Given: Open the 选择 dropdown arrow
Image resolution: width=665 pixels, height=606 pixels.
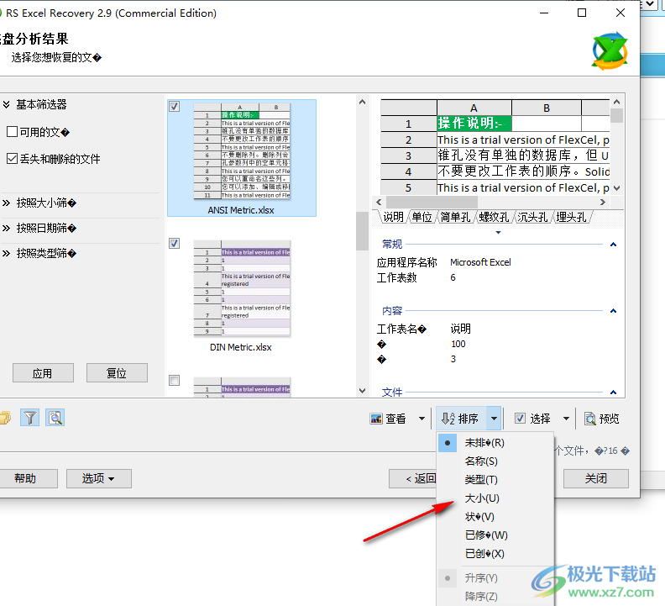Looking at the screenshot, I should (x=566, y=419).
